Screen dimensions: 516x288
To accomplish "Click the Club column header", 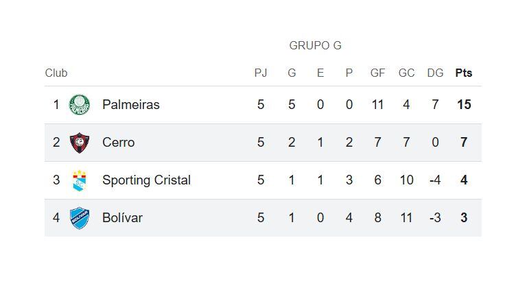I will click(x=56, y=73).
